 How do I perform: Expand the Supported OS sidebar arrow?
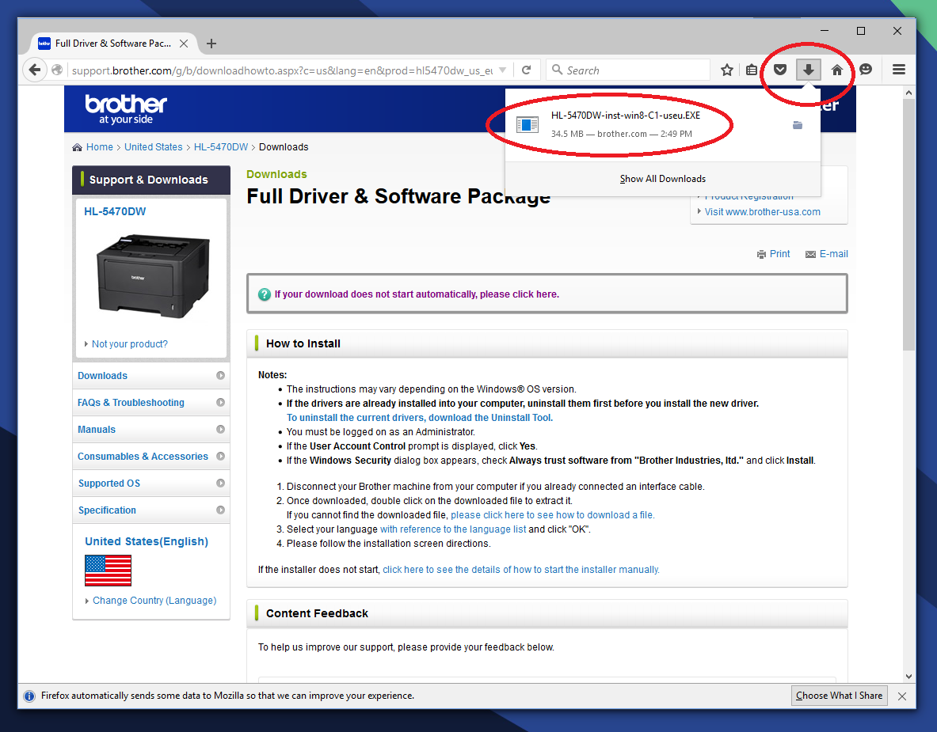click(x=220, y=483)
